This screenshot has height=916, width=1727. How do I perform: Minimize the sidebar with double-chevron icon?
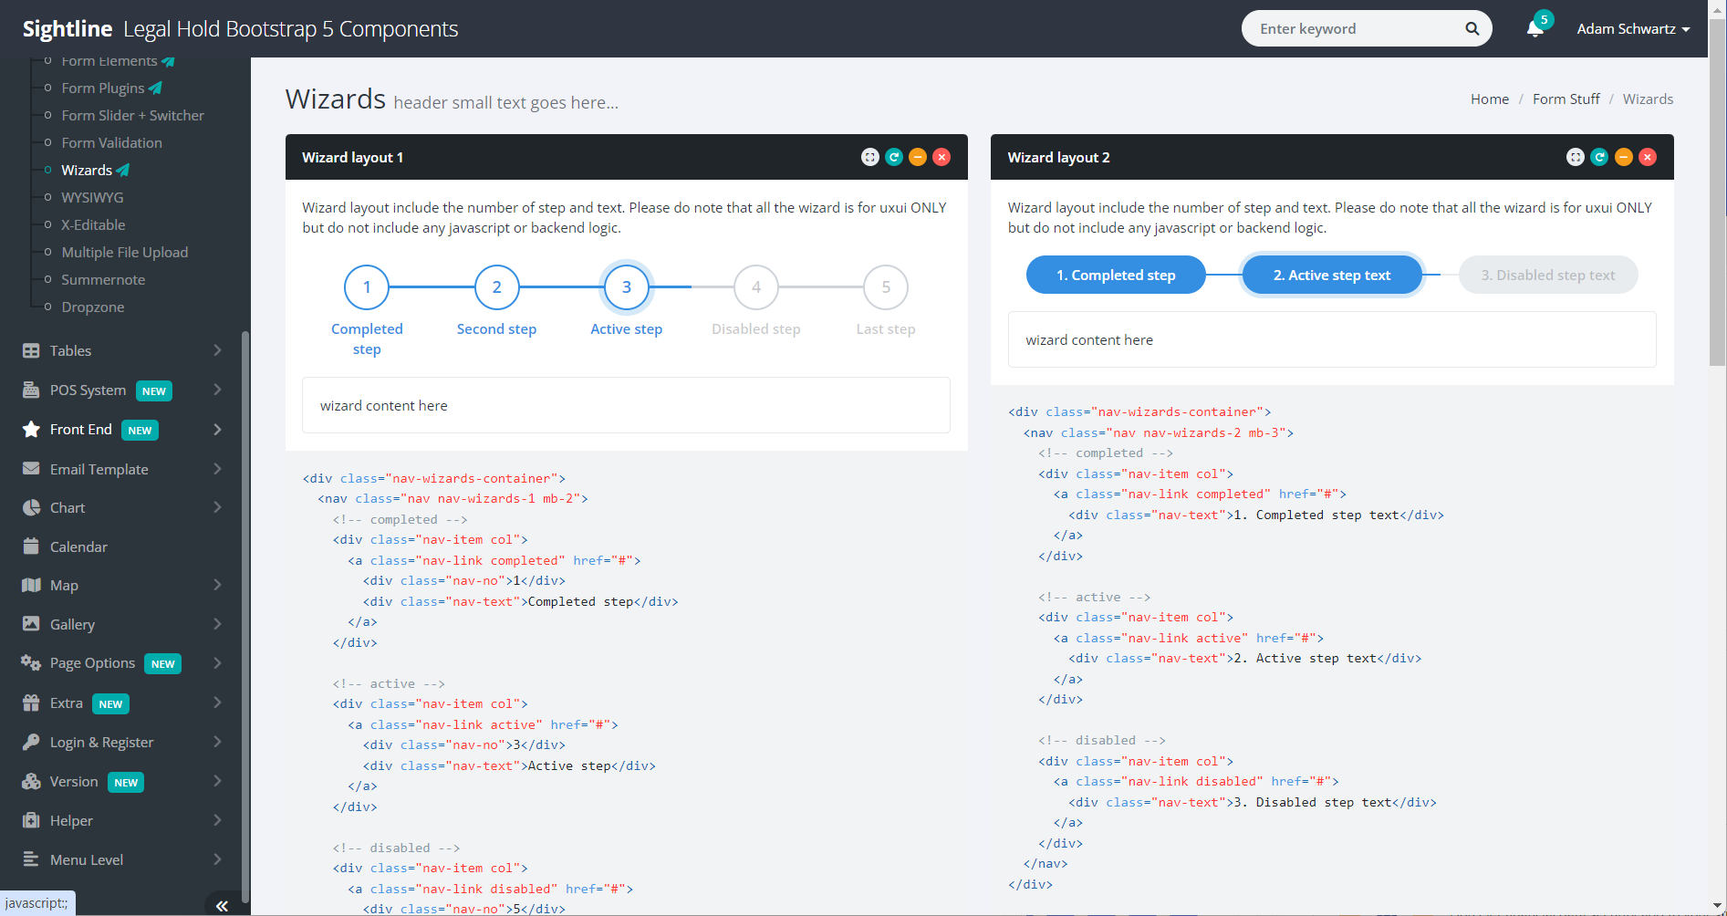pyautogui.click(x=222, y=905)
